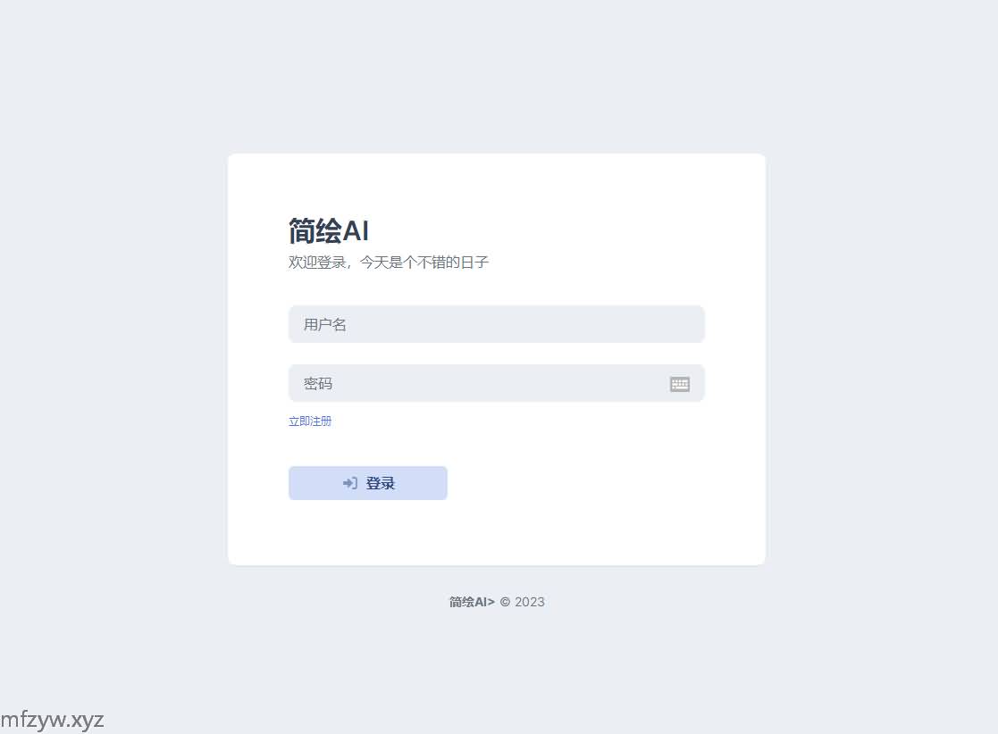Open the 立即注册 registration link
Viewport: 998px width, 734px height.
(310, 421)
